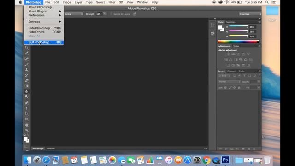Add a Threshold adjustment
The width and height of the screenshot is (295, 166).
[238, 65]
